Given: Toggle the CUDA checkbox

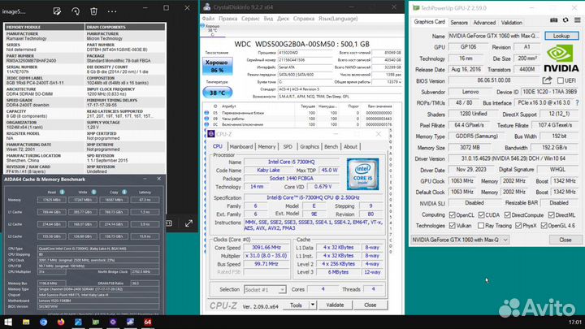Looking at the screenshot, I should [x=481, y=214].
